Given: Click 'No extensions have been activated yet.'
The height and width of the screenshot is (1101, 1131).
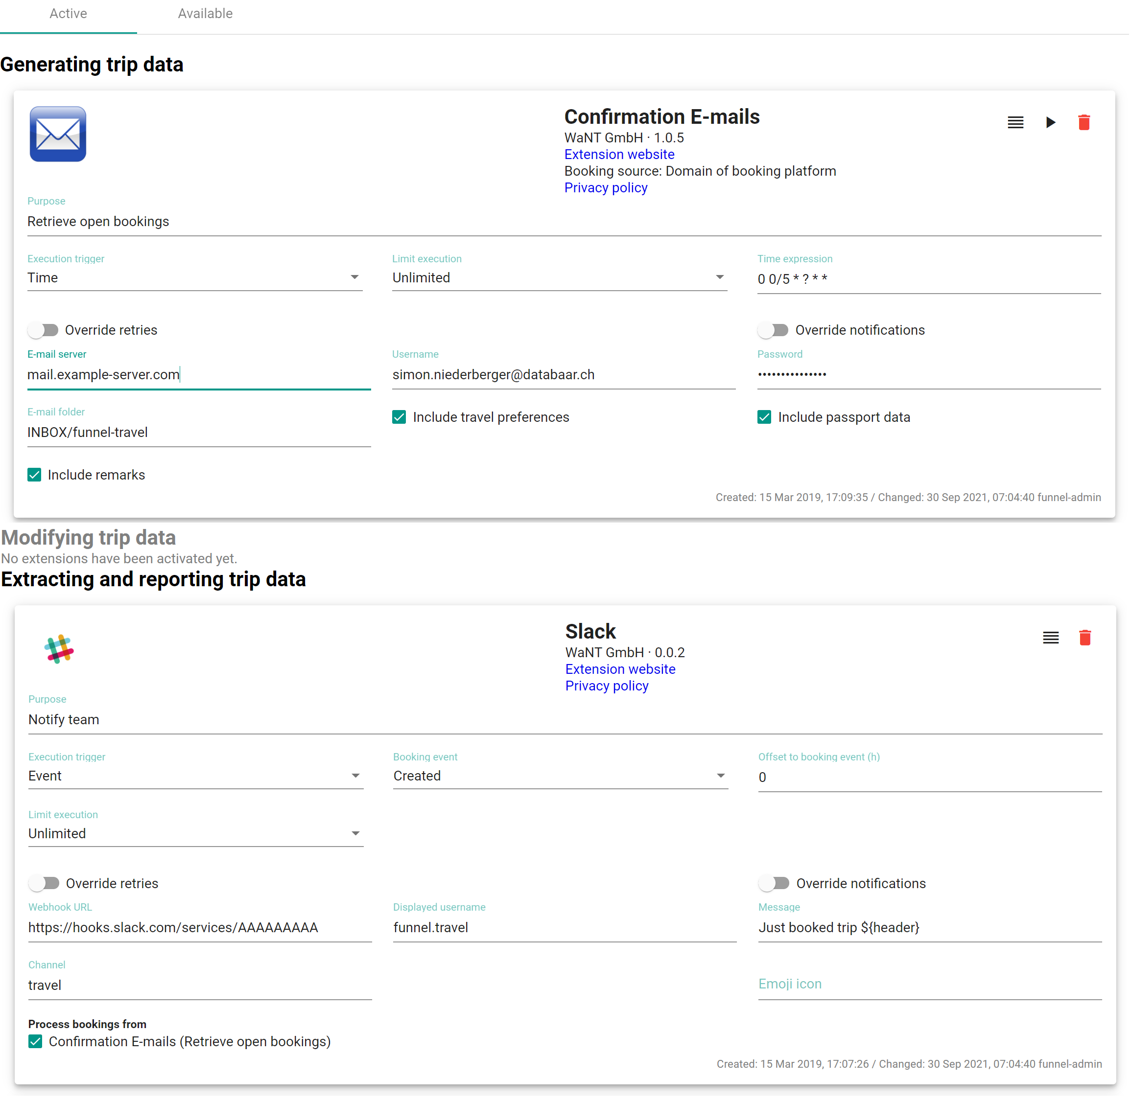Looking at the screenshot, I should (x=119, y=559).
